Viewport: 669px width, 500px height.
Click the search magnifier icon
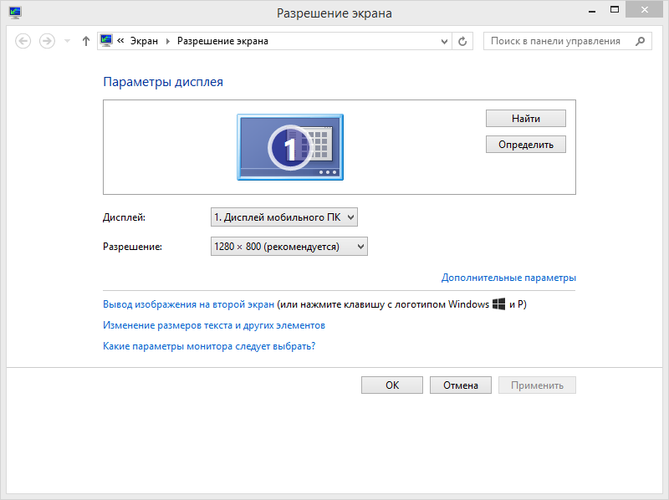(x=640, y=41)
